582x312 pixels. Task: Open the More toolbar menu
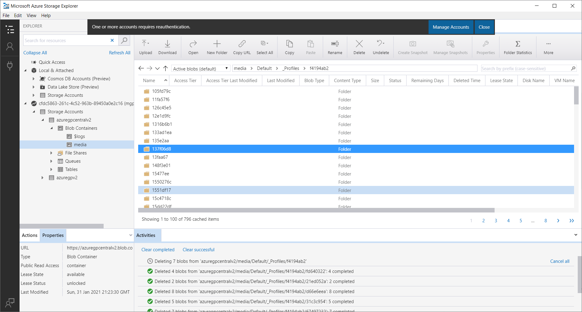[x=548, y=47]
